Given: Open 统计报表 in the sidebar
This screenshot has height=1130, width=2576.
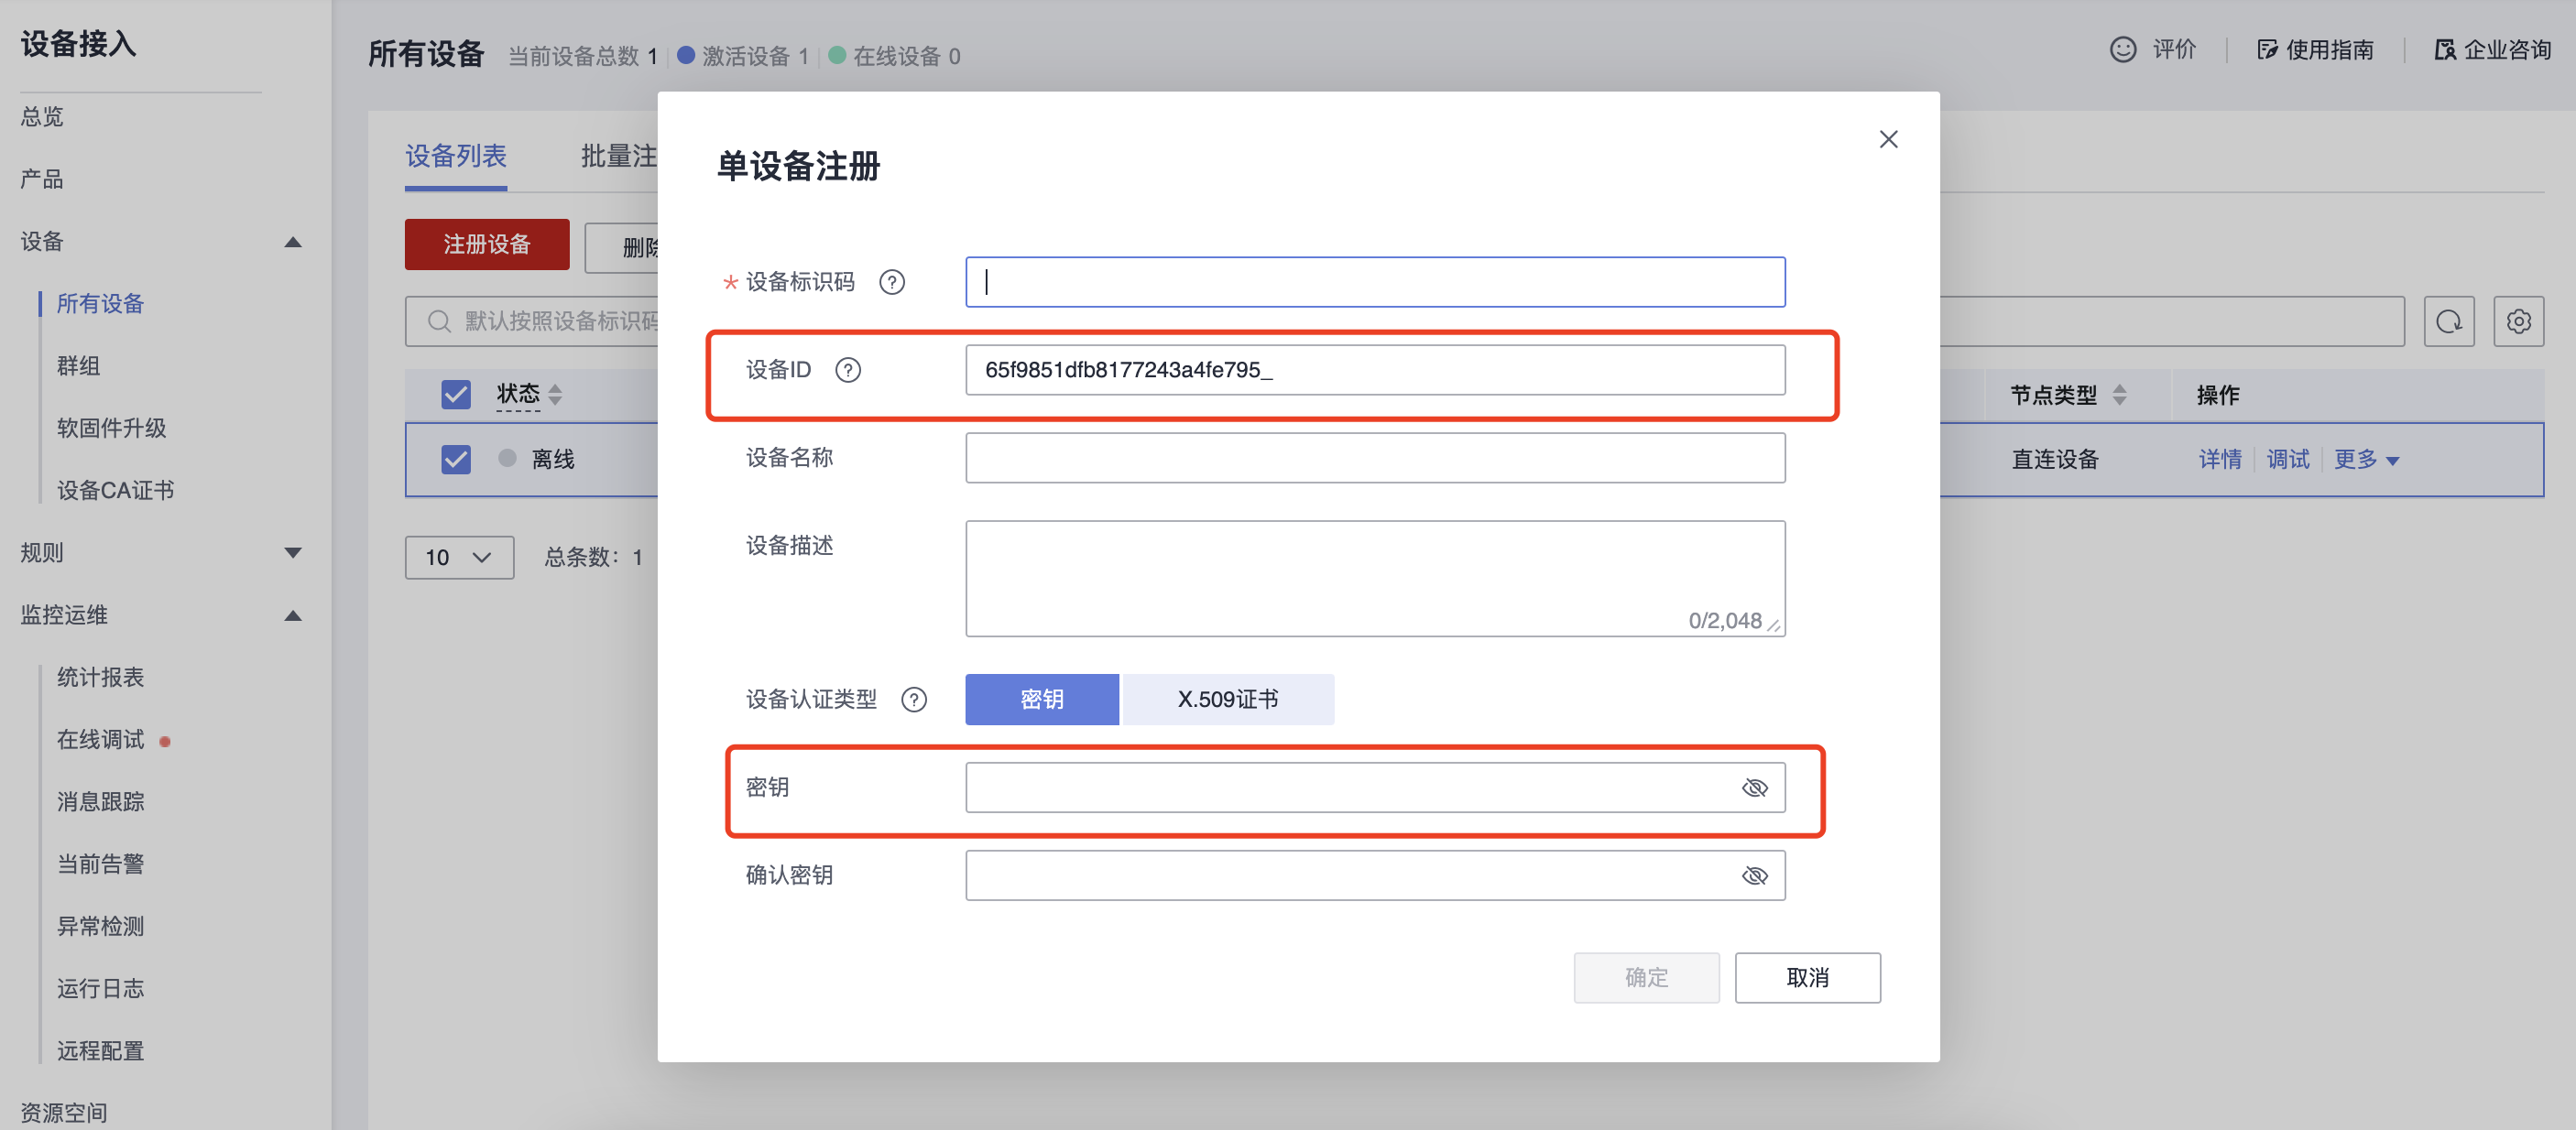Looking at the screenshot, I should tap(100, 678).
